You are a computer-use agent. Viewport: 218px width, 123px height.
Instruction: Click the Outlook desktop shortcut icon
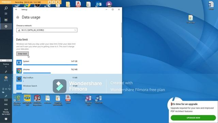coord(99,4)
